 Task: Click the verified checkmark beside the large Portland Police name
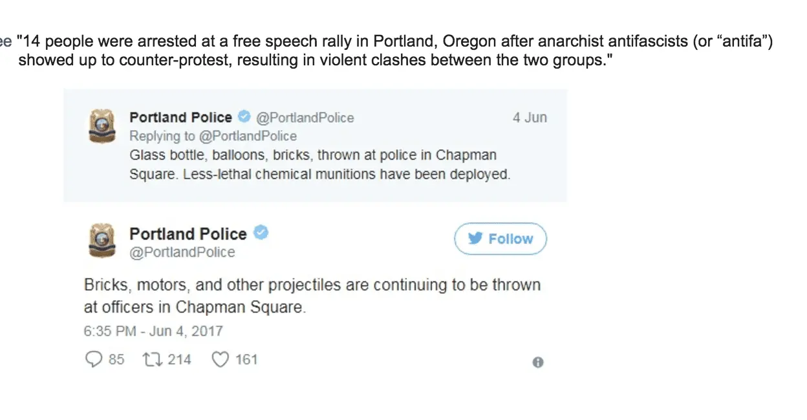(261, 233)
